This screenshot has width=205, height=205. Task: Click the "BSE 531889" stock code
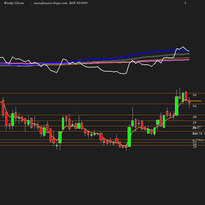[78, 3]
